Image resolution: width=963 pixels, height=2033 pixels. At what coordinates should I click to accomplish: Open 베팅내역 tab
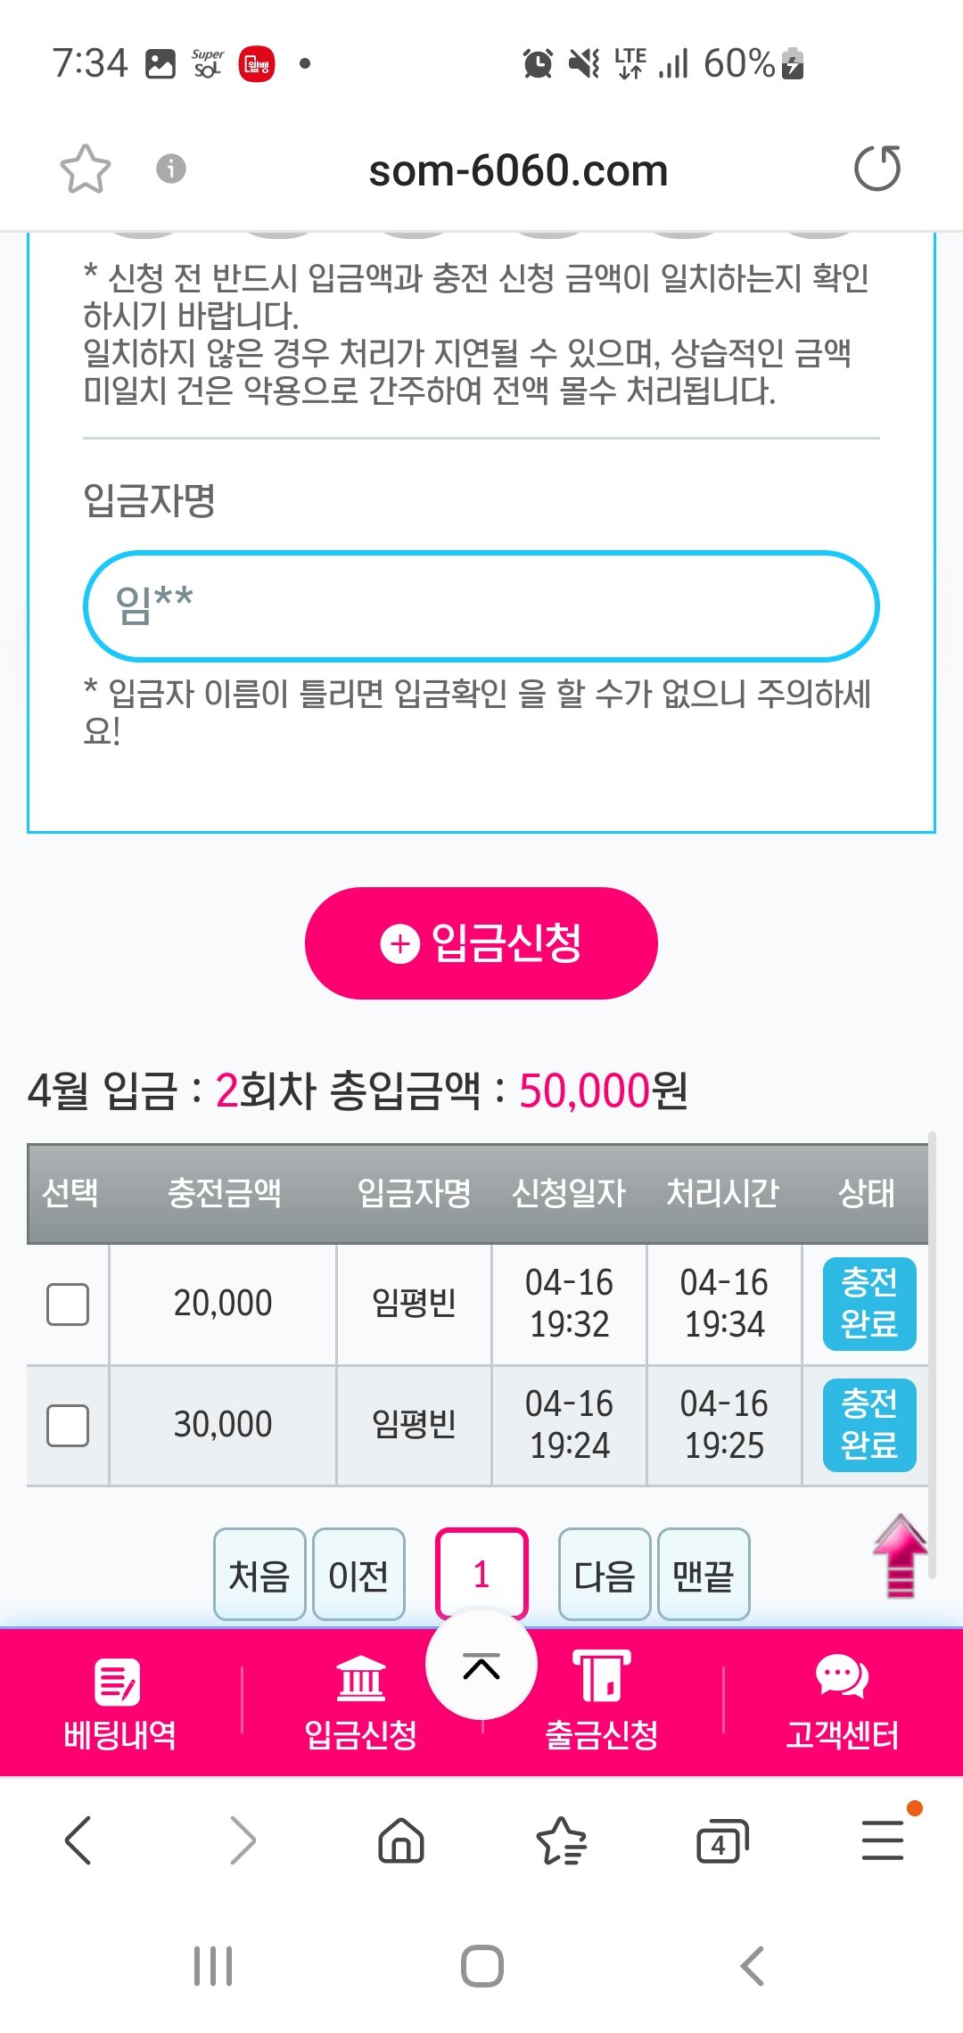pyautogui.click(x=120, y=1703)
